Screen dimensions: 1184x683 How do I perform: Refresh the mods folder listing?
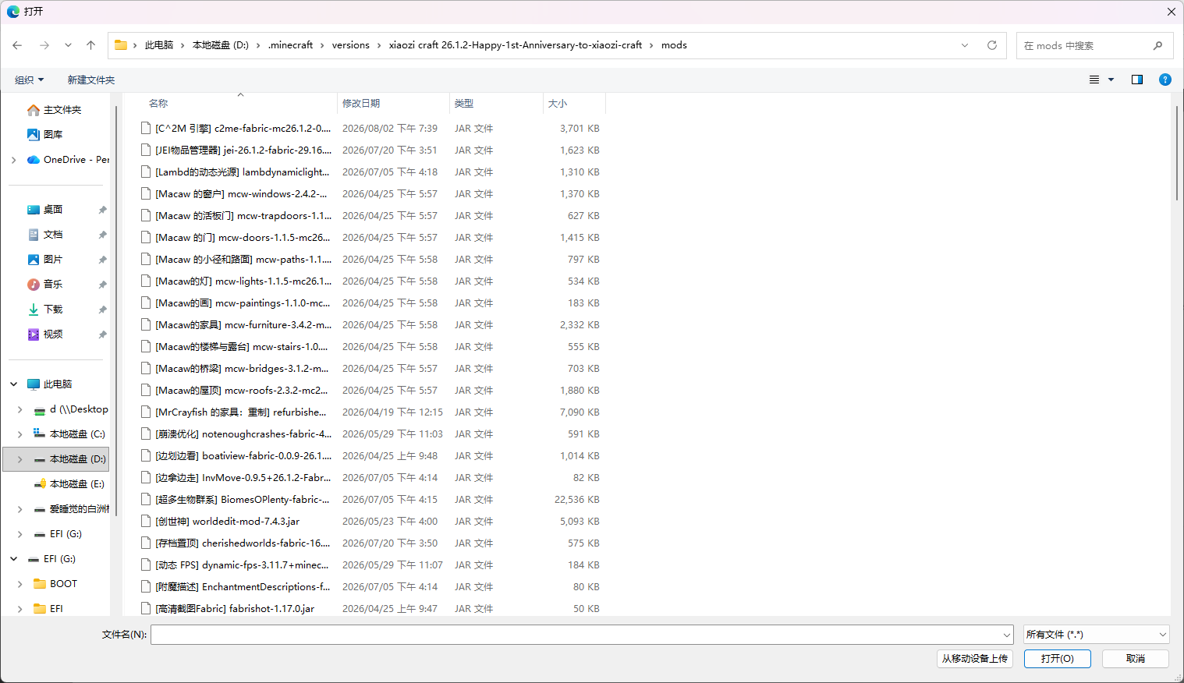click(x=992, y=45)
